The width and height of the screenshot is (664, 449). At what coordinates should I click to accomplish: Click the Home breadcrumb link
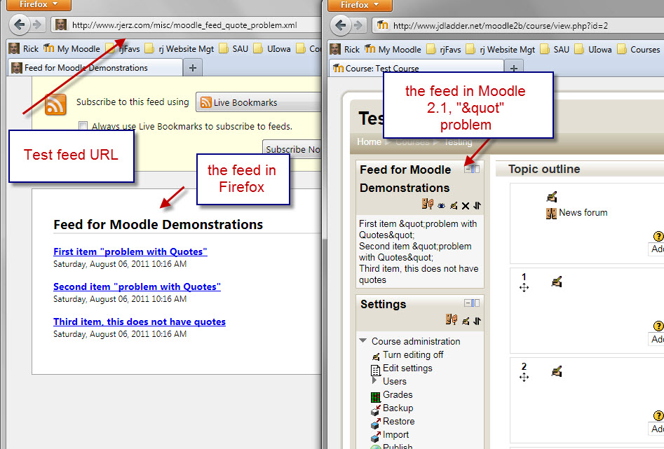[x=369, y=141]
